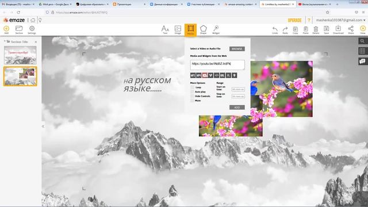This screenshot has width=368, height=207.
Task: Choose the YouTube media type icon
Action: [x=205, y=75]
